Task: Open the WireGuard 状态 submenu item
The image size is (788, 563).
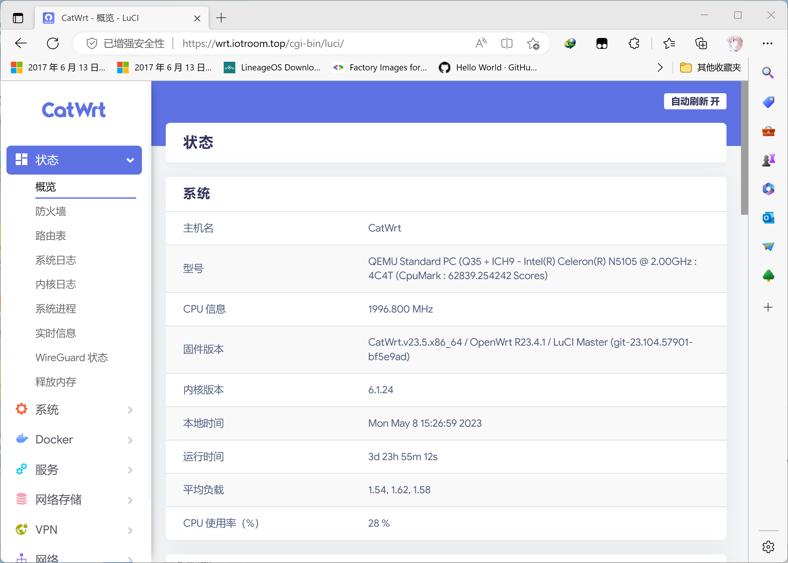Action: coord(71,358)
